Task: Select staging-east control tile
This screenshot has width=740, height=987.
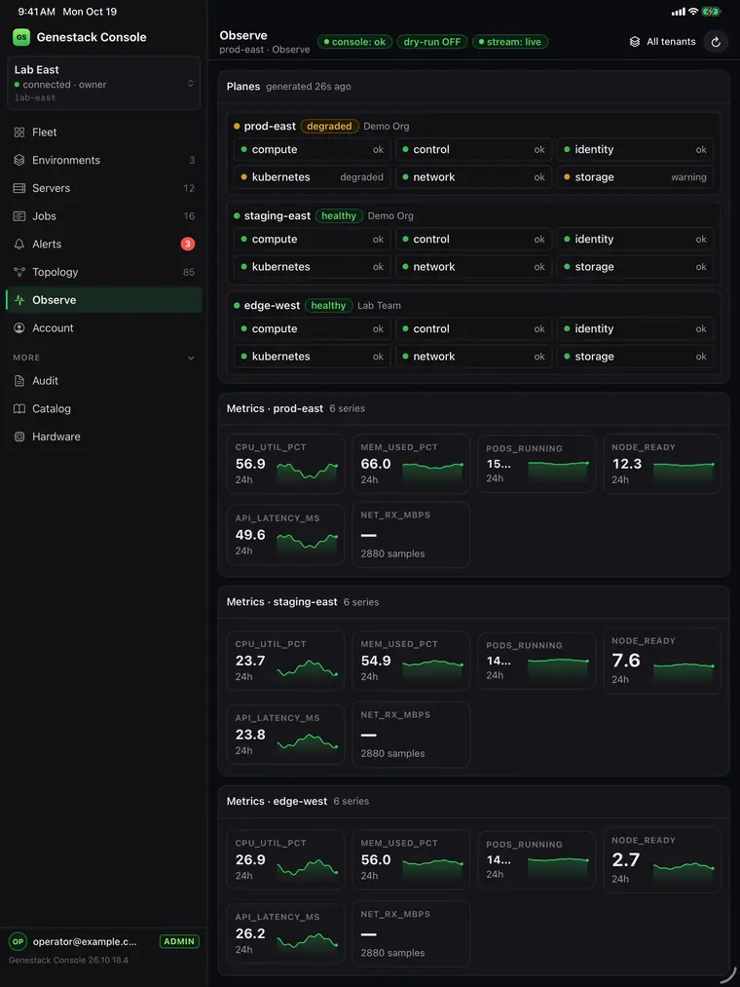Action: pos(474,239)
